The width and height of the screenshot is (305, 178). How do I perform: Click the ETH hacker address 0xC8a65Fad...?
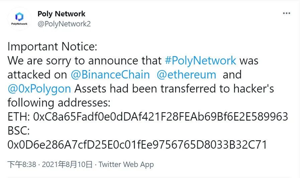161,117
